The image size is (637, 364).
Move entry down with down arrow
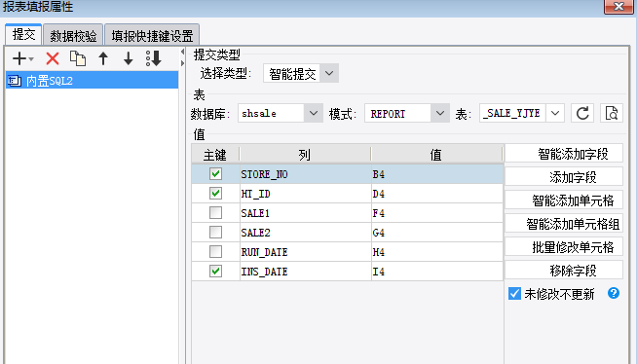[129, 58]
